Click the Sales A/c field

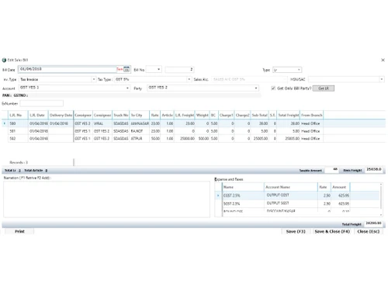pyautogui.click(x=249, y=79)
